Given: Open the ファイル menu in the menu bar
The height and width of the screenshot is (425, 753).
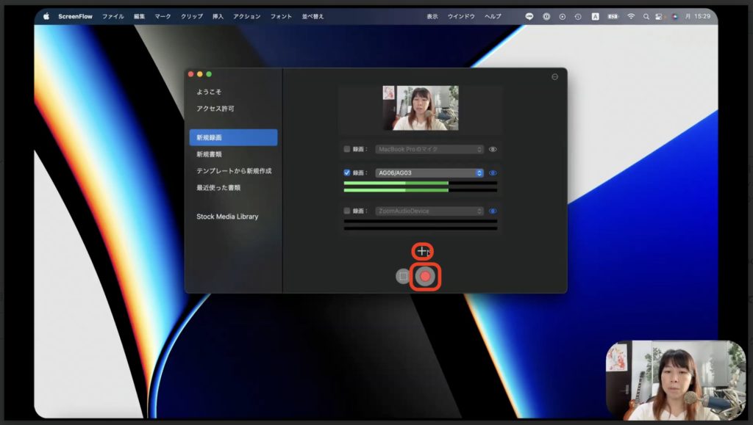Looking at the screenshot, I should pyautogui.click(x=113, y=16).
